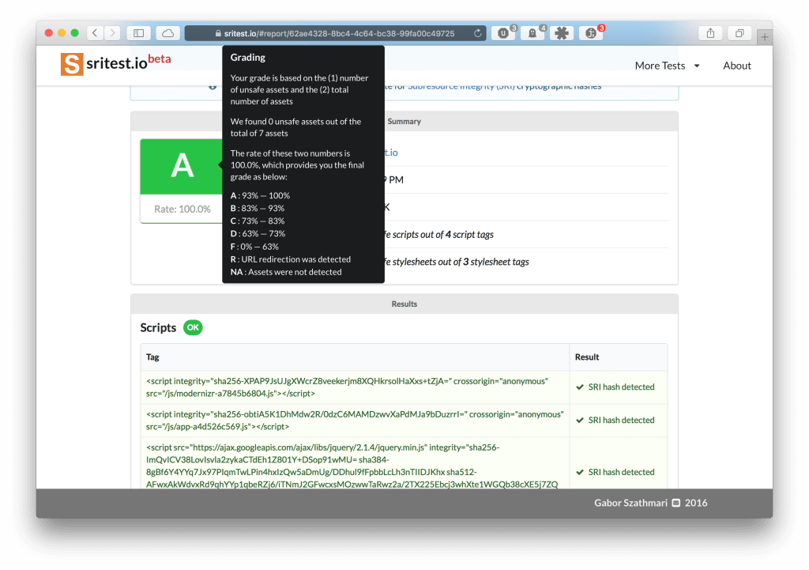Click the green OK badge beside Scripts
The width and height of the screenshot is (809, 570).
pos(193,327)
